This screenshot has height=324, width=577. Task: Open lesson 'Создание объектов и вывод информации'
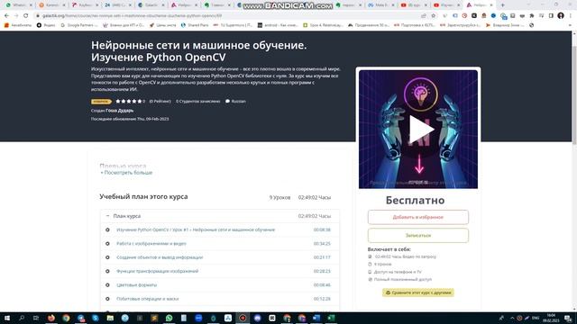point(160,257)
